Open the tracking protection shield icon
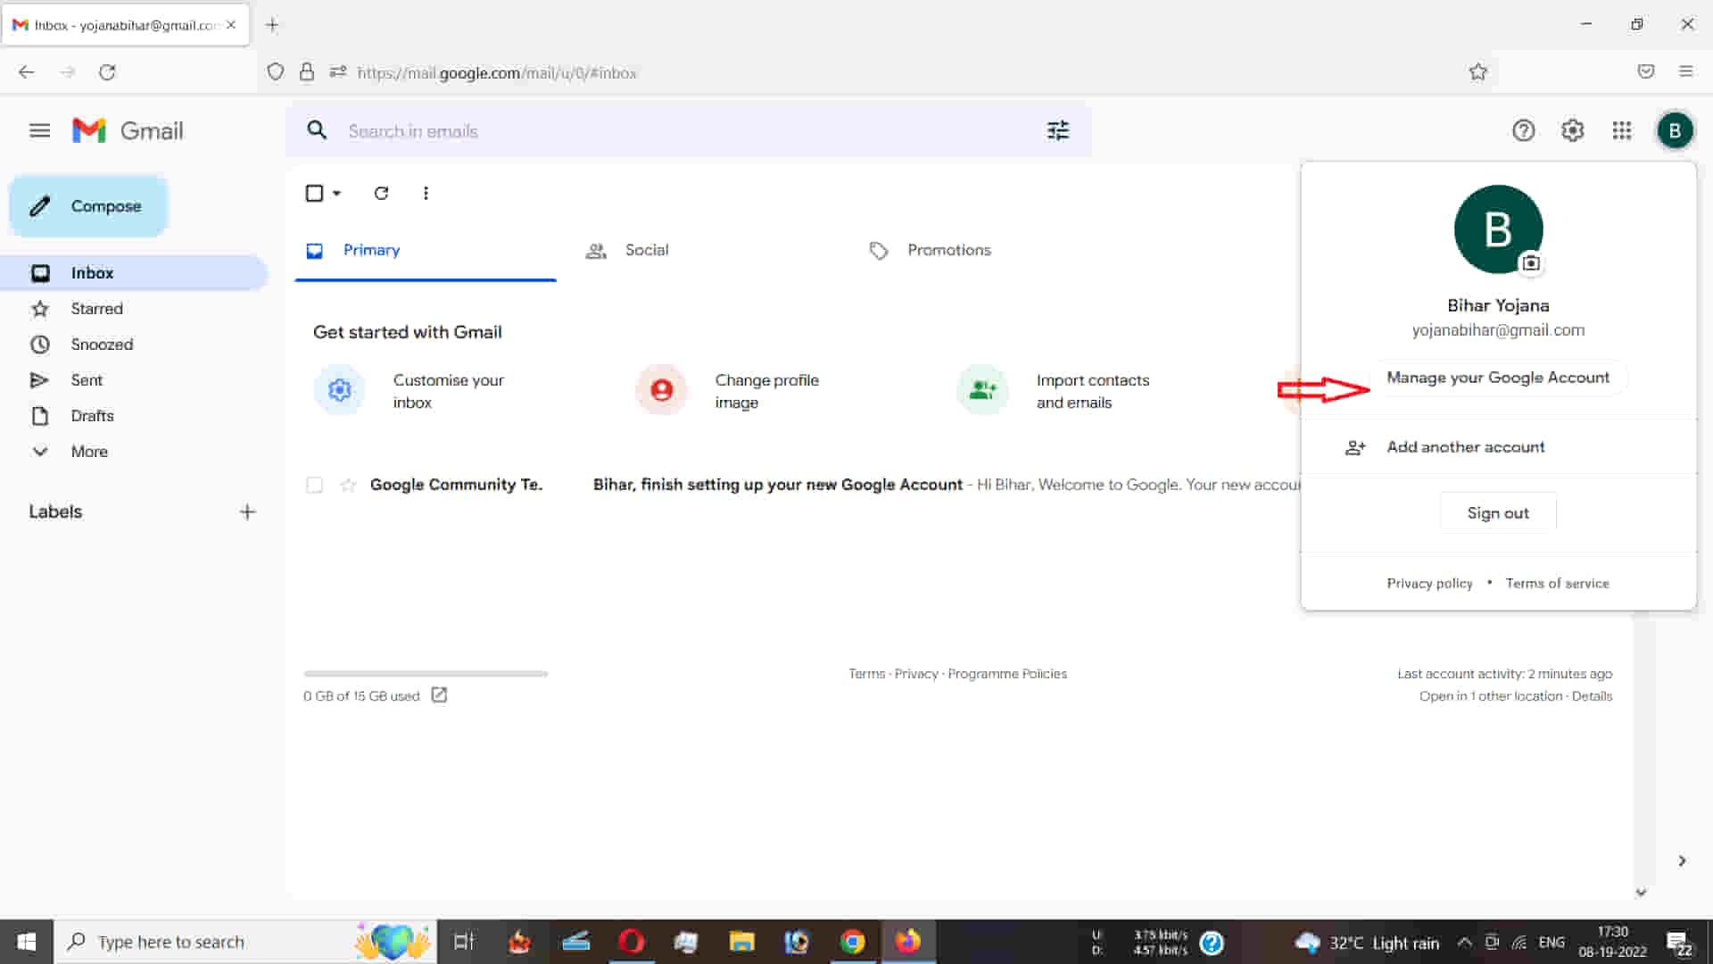 [x=276, y=72]
